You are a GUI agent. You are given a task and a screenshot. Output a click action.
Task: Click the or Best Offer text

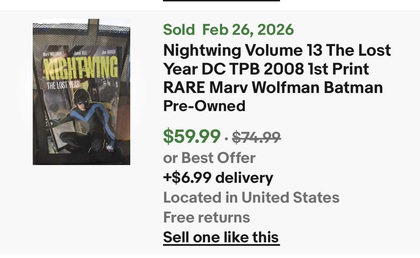point(209,158)
